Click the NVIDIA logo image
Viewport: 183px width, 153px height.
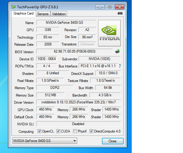[x=109, y=33]
